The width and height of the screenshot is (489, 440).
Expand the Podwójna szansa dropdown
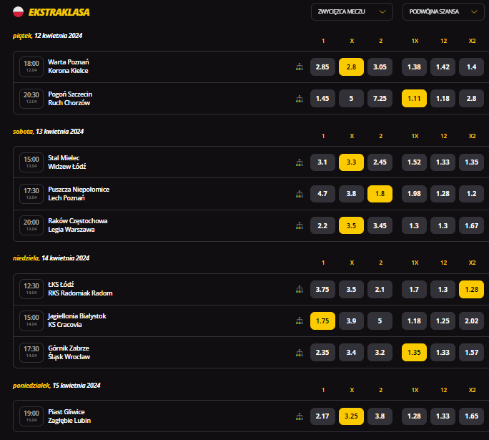click(443, 12)
